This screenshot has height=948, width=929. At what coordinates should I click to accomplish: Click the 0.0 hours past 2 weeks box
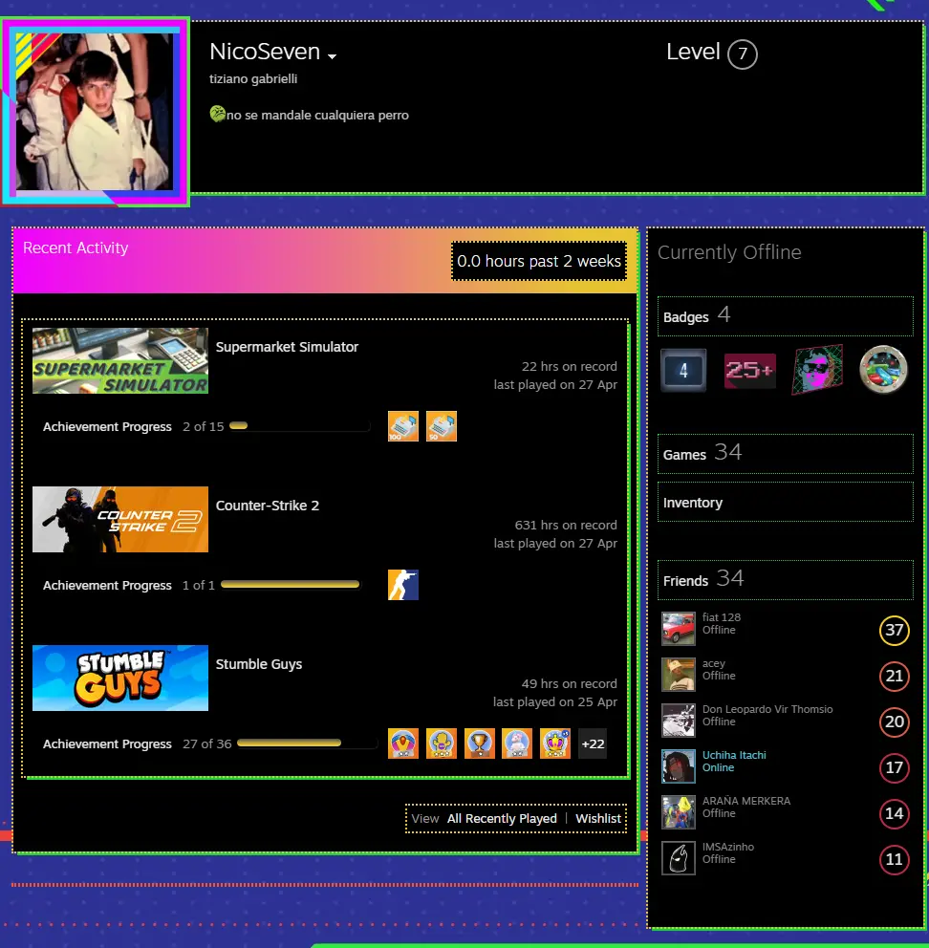[x=539, y=261]
